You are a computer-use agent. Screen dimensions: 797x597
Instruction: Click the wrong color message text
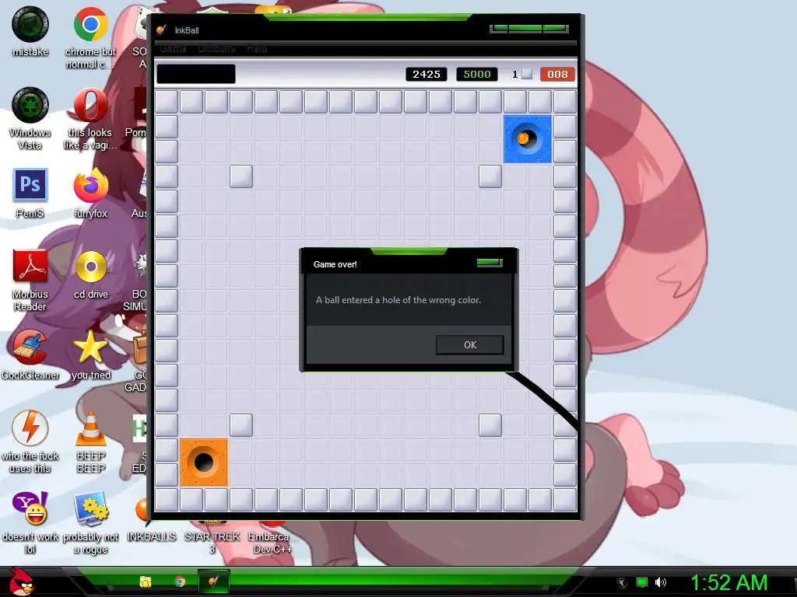coord(398,300)
